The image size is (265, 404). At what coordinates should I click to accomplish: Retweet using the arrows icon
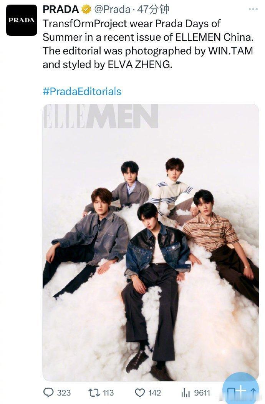[94, 392]
